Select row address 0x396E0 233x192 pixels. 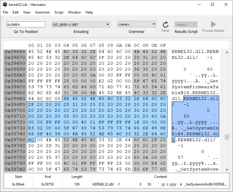[x=15, y=99]
